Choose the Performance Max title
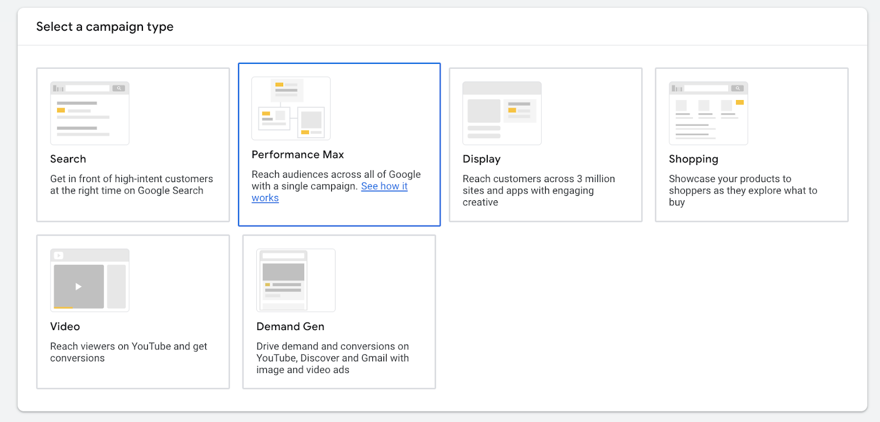This screenshot has height=422, width=880. click(x=298, y=155)
